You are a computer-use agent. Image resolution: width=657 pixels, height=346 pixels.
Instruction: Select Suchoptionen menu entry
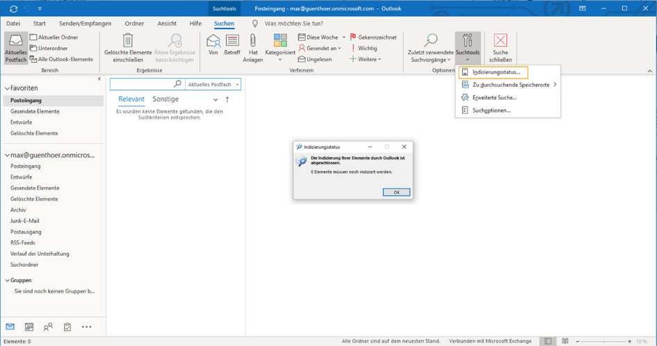pos(508,110)
